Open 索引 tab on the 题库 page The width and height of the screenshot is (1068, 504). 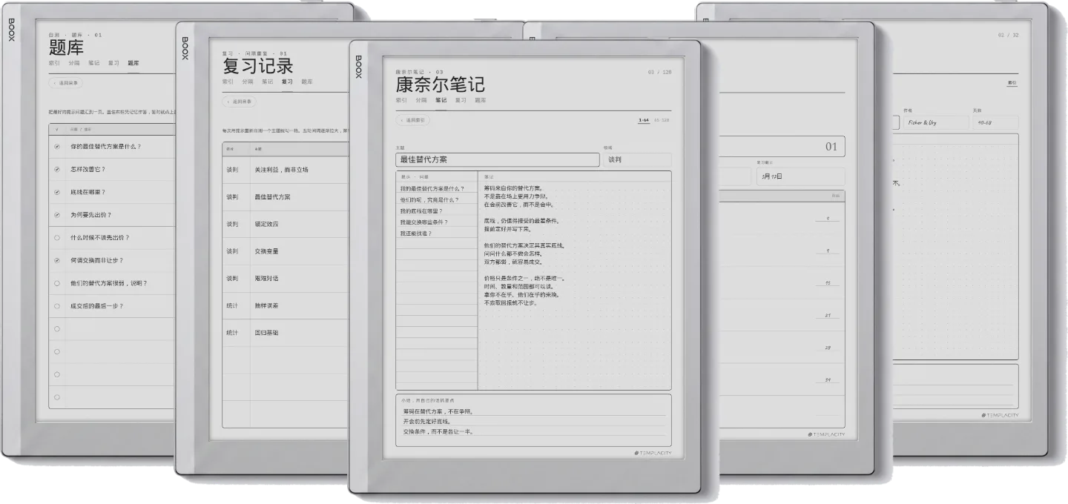point(54,63)
